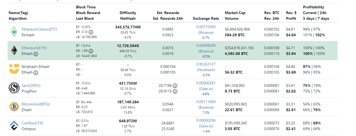Image resolution: width=356 pixels, height=136 pixels.
Task: Click Nicehash exchange rate 0.95263127 link
Action: 206,67
